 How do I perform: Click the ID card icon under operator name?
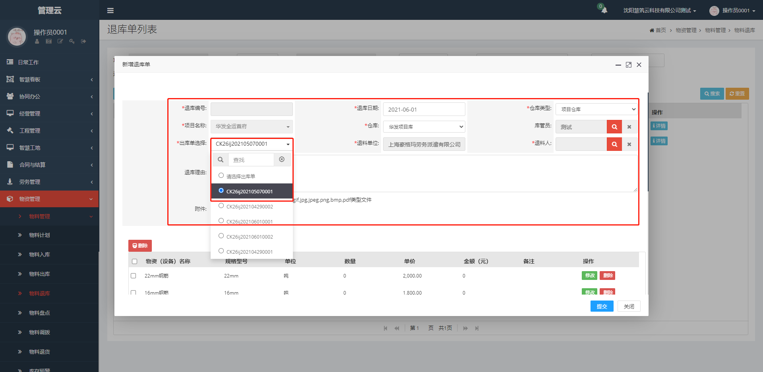tap(48, 41)
